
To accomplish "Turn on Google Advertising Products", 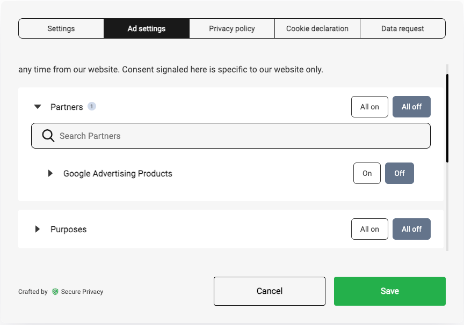I will tap(367, 173).
